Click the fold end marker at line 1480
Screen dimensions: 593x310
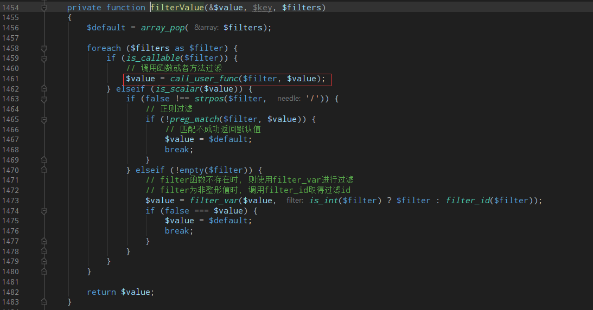(44, 272)
